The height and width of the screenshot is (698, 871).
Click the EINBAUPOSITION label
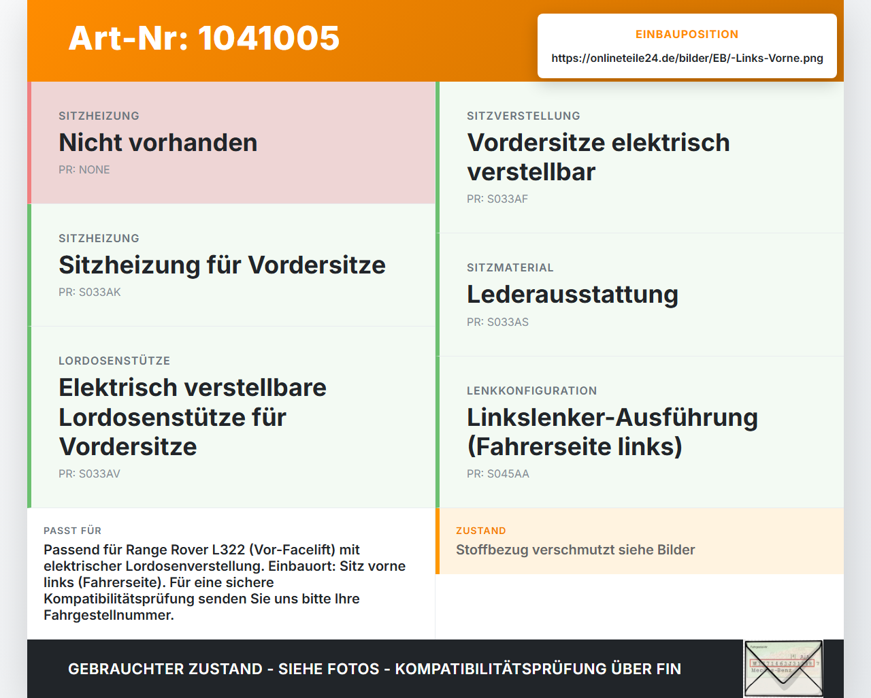click(687, 34)
